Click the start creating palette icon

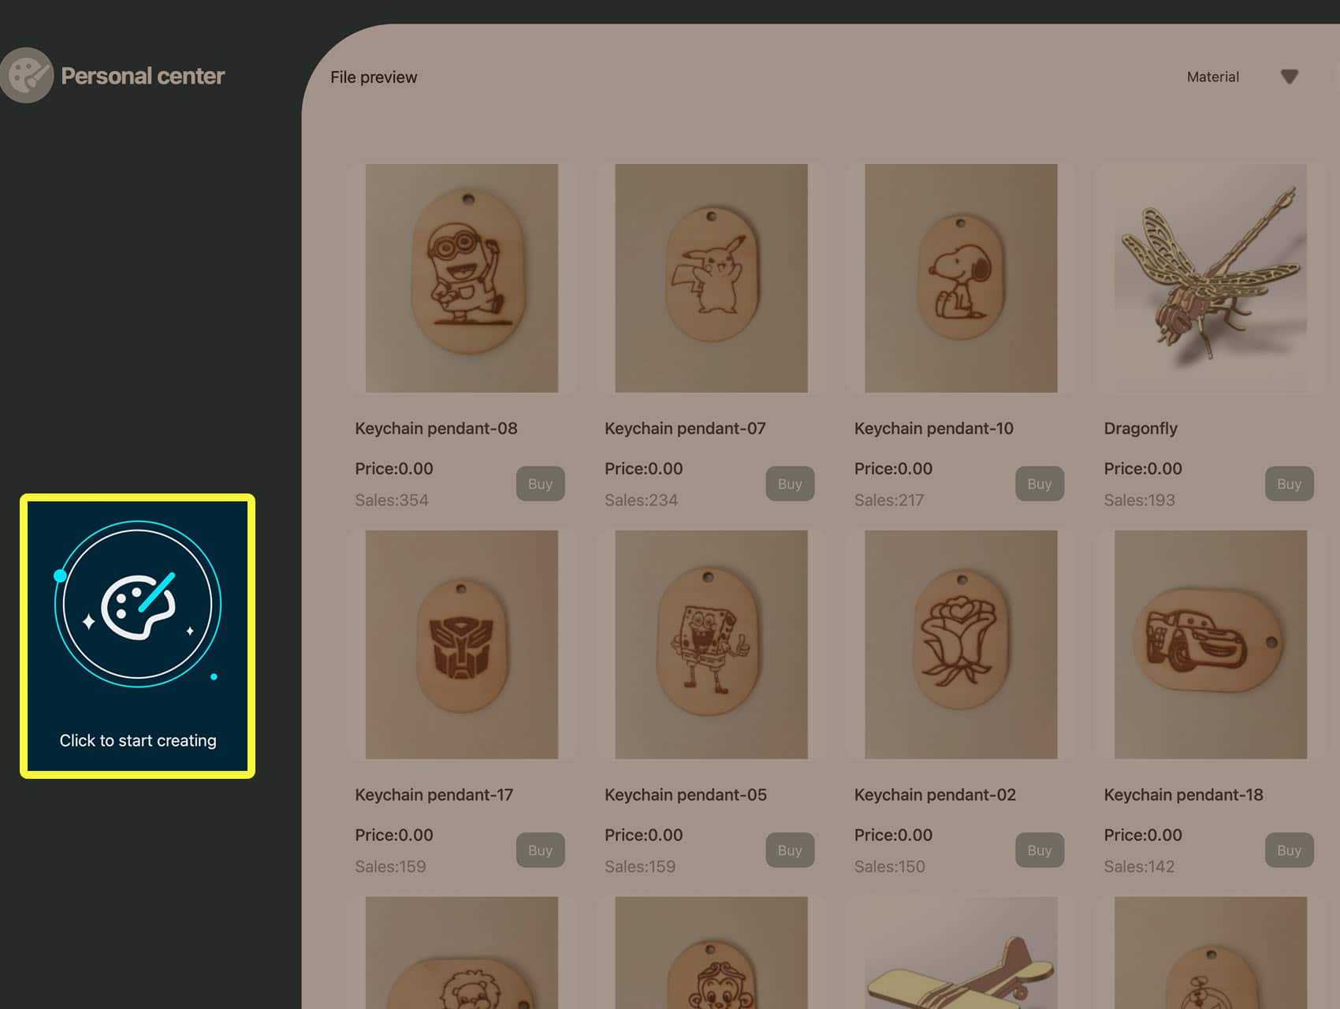138,605
